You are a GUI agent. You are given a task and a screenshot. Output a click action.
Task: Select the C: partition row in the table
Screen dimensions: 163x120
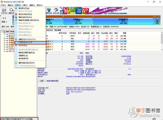86,41
